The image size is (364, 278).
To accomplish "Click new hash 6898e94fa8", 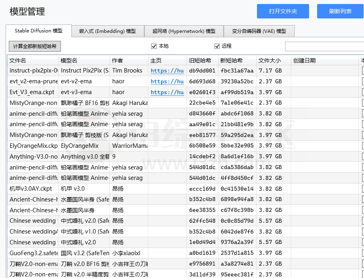I will [237, 199].
